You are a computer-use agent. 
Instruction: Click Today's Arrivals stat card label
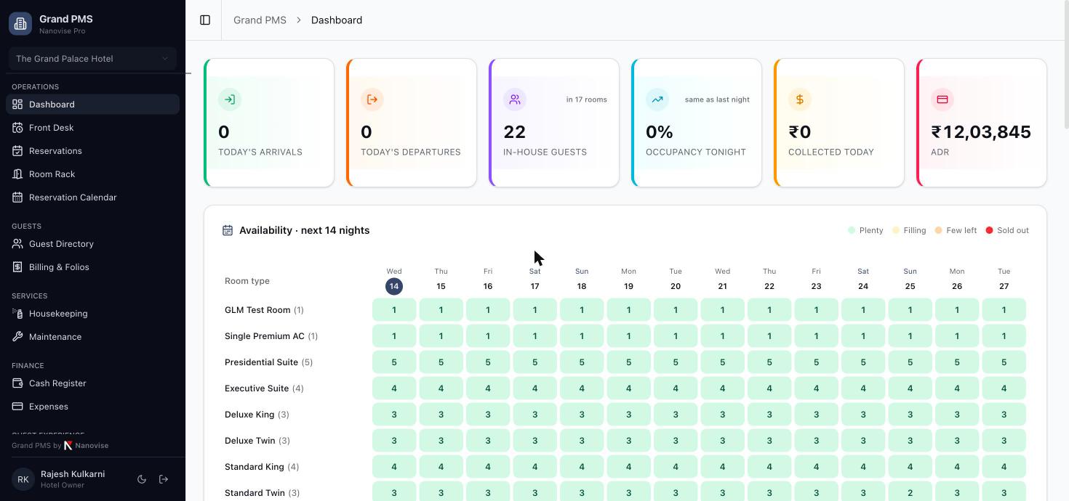[x=260, y=152]
